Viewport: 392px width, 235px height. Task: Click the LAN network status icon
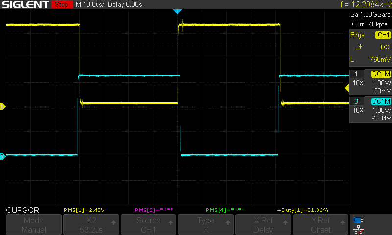coord(359,229)
